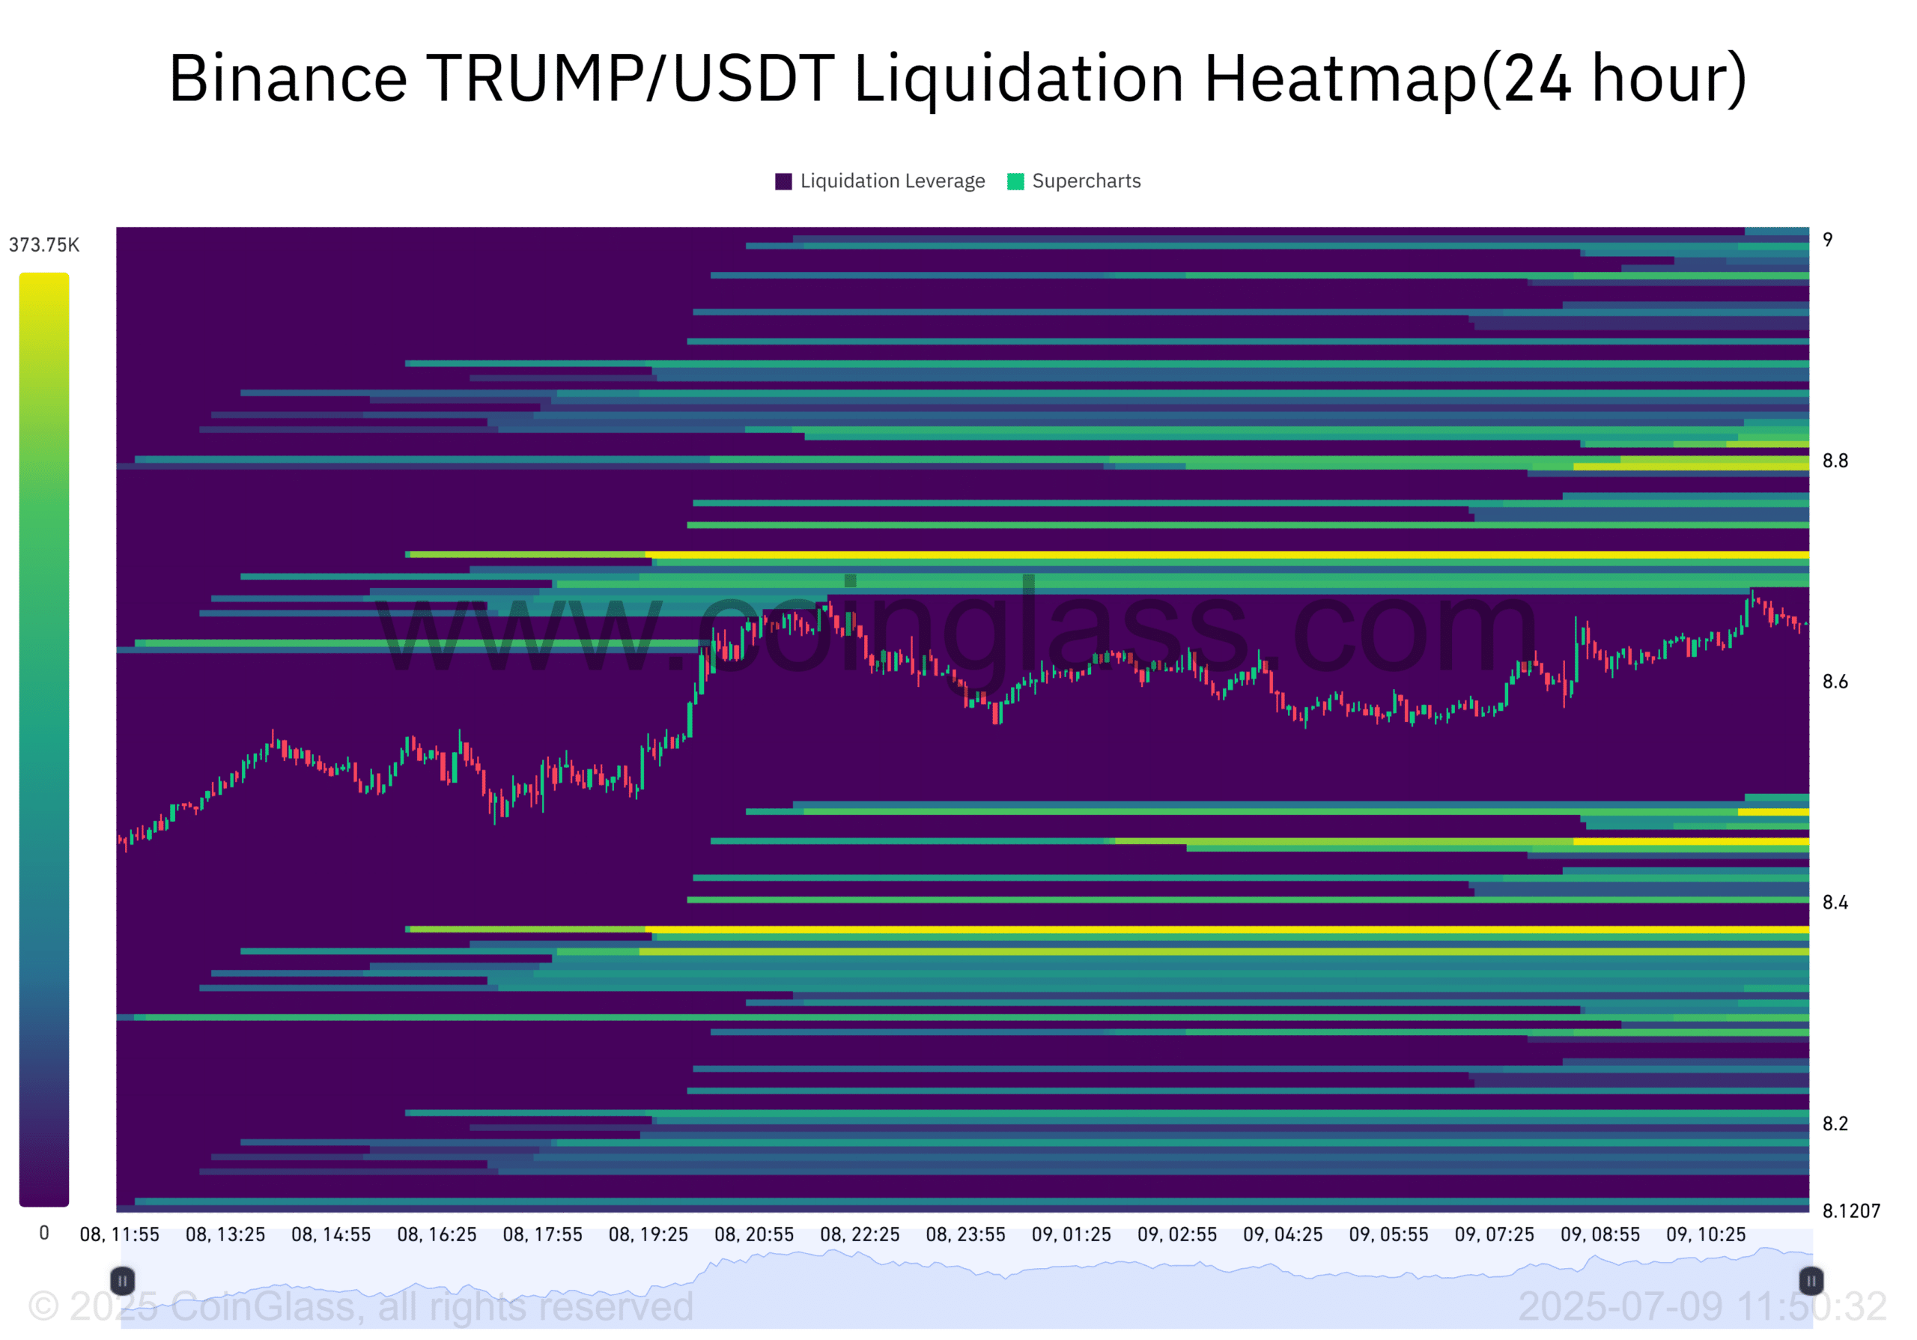
Task: Click the 8.4 price axis label
Action: point(1835,903)
